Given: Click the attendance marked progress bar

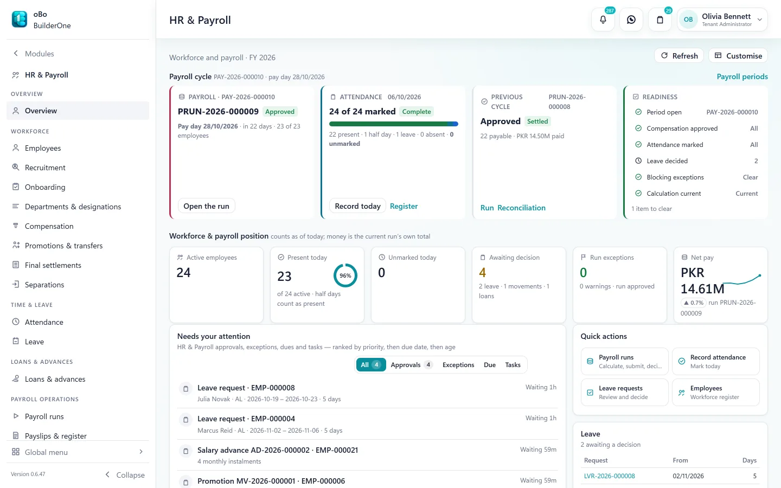Looking at the screenshot, I should (x=394, y=124).
